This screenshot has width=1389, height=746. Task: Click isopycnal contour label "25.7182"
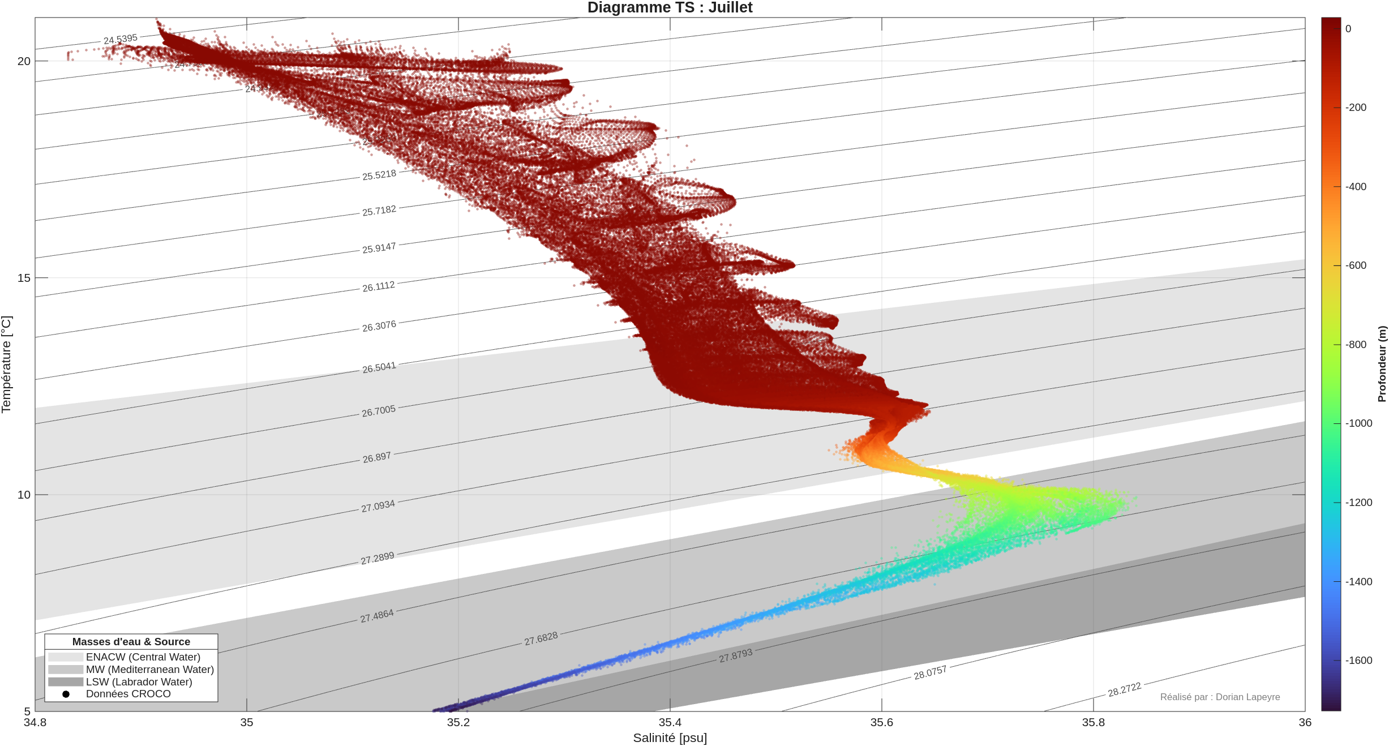379,211
